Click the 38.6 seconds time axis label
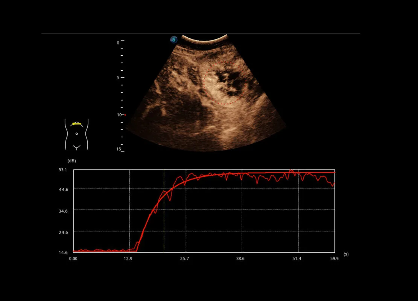 point(240,258)
